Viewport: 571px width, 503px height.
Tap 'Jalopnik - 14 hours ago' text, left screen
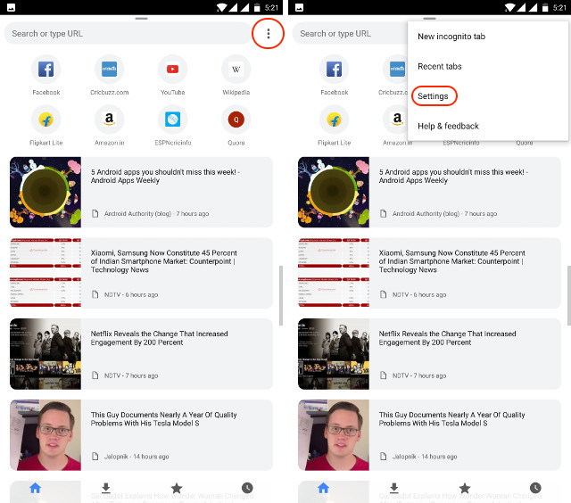(137, 457)
